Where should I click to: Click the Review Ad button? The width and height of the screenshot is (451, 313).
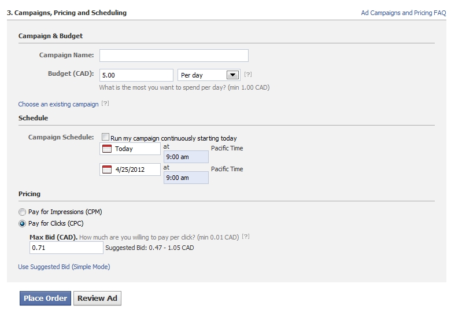click(97, 299)
